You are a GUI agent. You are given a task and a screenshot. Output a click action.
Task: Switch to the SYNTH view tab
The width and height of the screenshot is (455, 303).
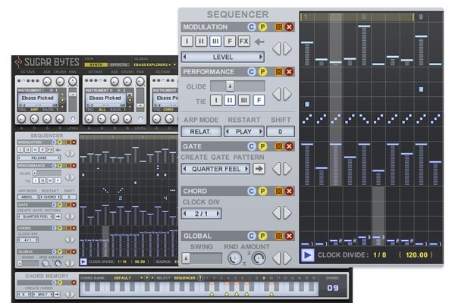tap(96, 64)
